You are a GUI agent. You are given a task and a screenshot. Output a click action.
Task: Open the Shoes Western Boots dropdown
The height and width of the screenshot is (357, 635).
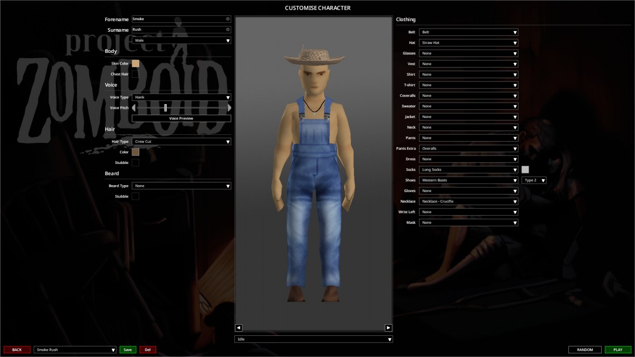pos(469,180)
